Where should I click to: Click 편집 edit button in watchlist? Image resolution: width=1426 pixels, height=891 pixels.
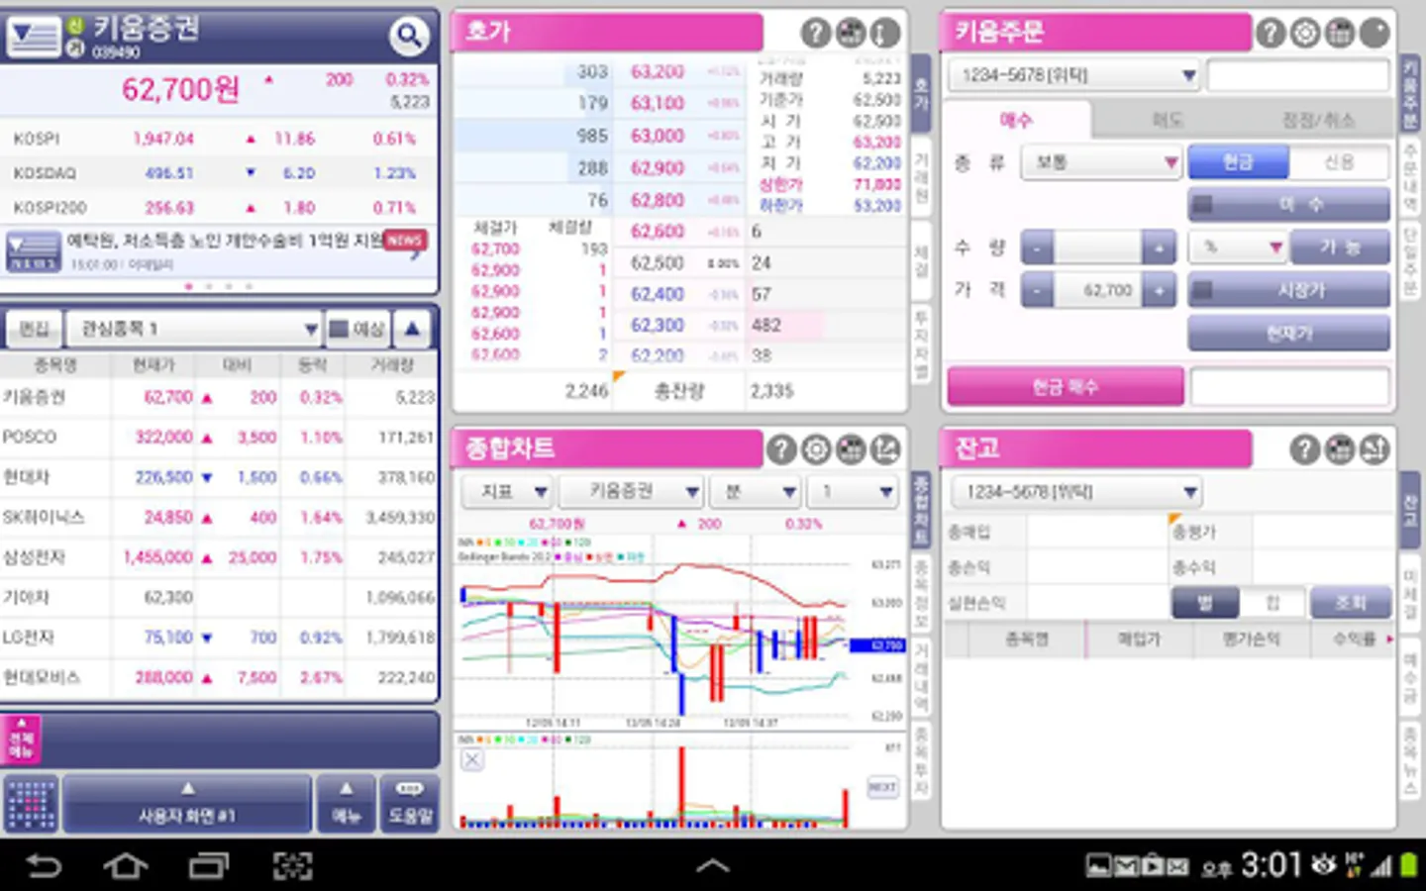(x=35, y=329)
